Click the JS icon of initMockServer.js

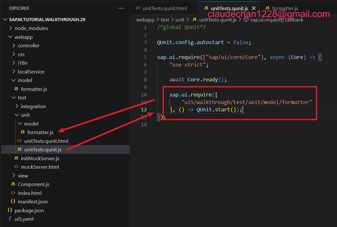16,158
